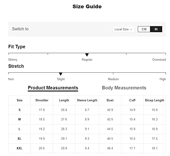Viewport: 170px width, 156px height.
Task: Click the Shoulder column header
Action: tap(42, 100)
